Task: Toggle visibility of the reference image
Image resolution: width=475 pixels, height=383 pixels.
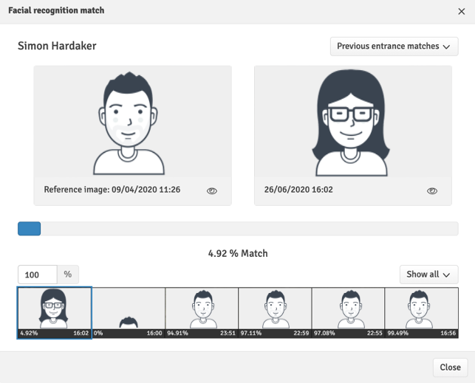Action: 212,191
